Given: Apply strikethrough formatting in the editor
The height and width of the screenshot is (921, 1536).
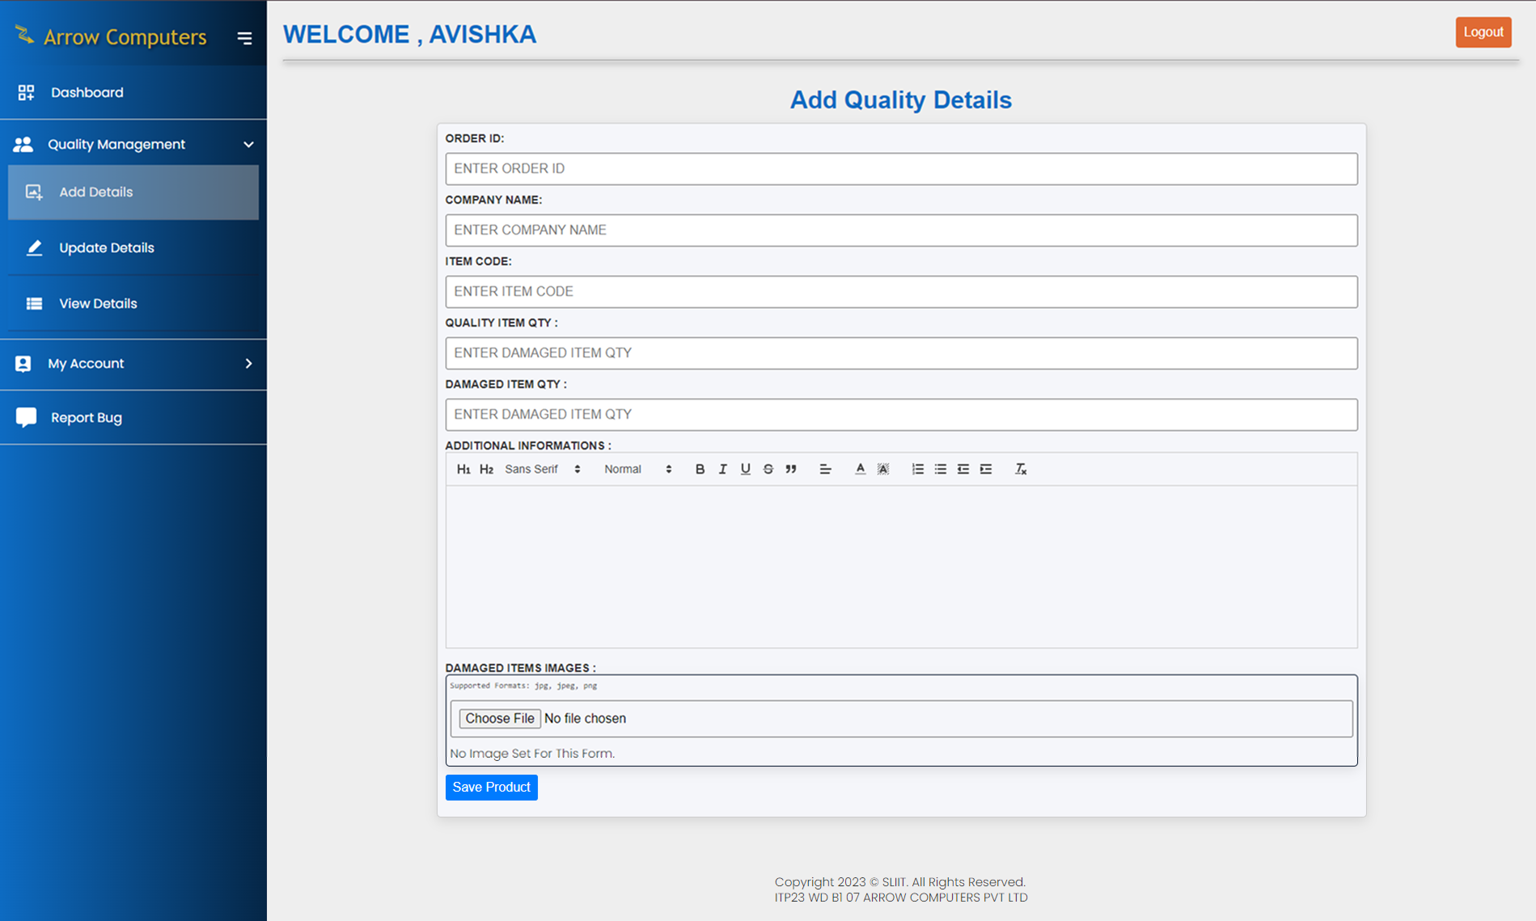Looking at the screenshot, I should (x=768, y=469).
